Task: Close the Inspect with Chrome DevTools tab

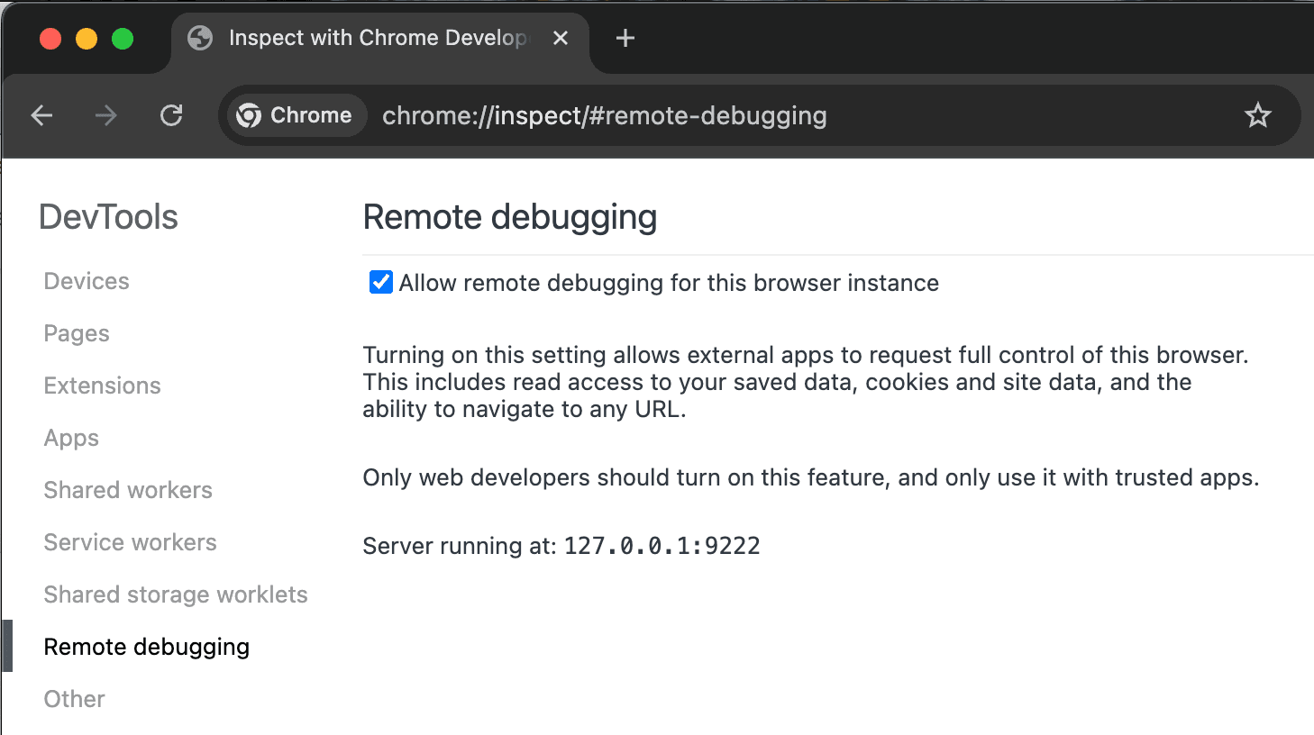Action: (561, 38)
